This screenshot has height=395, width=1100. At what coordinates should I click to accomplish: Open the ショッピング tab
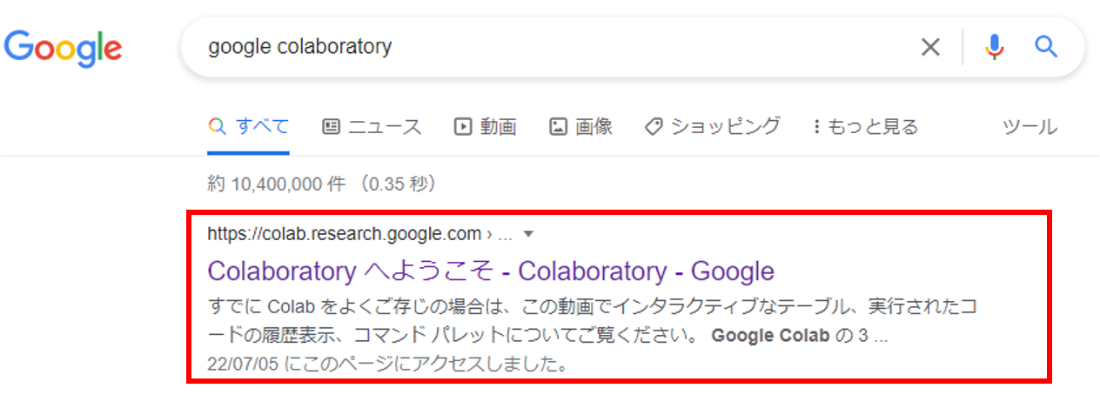click(713, 127)
